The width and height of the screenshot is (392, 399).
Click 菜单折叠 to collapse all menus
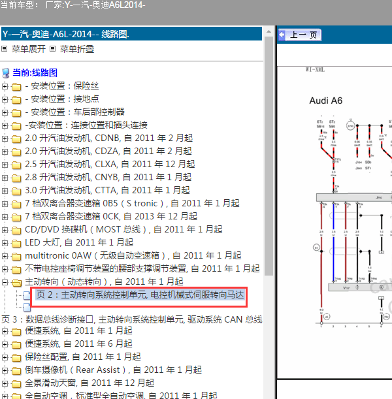[77, 49]
